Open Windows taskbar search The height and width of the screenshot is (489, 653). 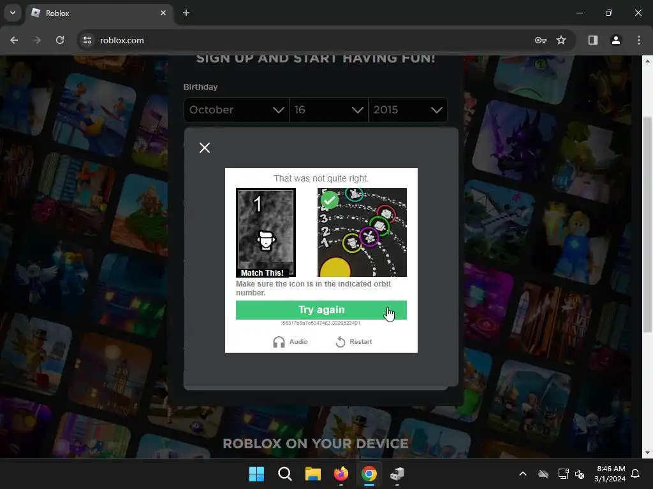[x=285, y=474]
